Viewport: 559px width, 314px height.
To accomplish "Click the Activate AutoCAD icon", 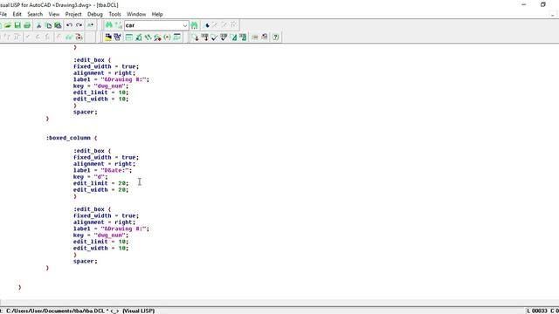I will 108,37.
